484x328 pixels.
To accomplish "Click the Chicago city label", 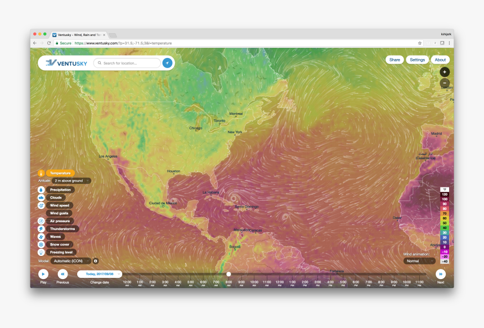I will point(195,128).
